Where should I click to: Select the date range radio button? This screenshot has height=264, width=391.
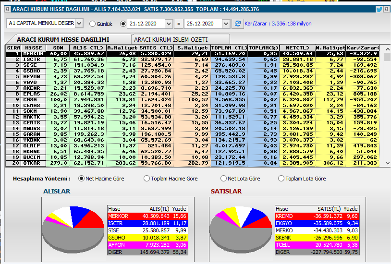(123, 24)
